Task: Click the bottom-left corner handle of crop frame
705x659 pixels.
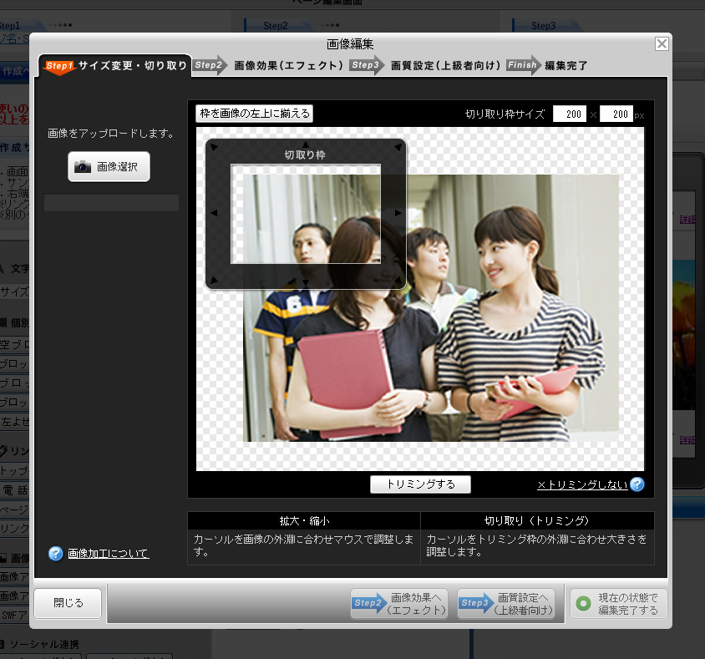Action: click(214, 281)
